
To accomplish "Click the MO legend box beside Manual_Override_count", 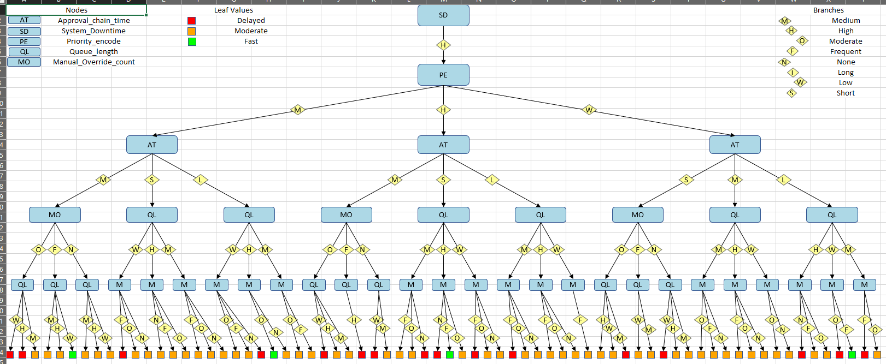I will click(24, 62).
